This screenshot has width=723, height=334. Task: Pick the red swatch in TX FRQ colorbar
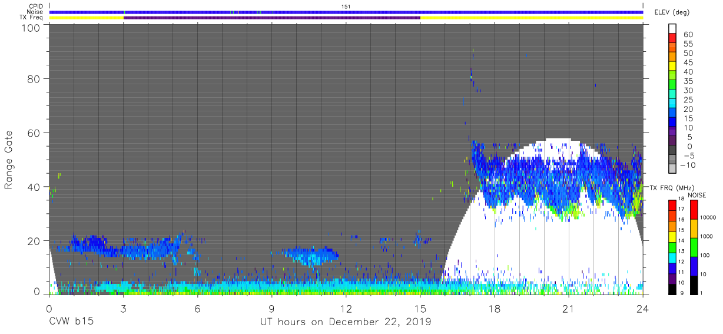coord(673,204)
